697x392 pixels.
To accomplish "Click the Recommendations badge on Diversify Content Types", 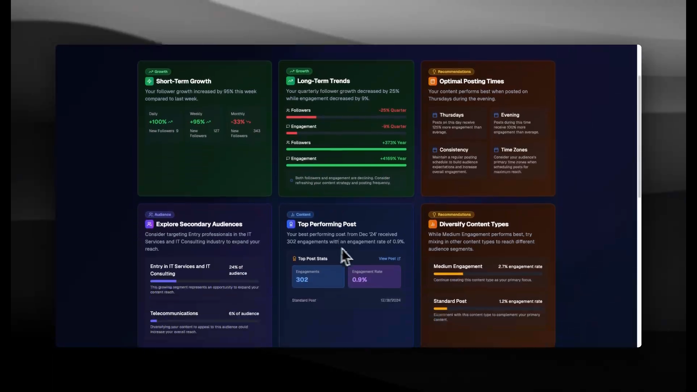I will tap(451, 215).
